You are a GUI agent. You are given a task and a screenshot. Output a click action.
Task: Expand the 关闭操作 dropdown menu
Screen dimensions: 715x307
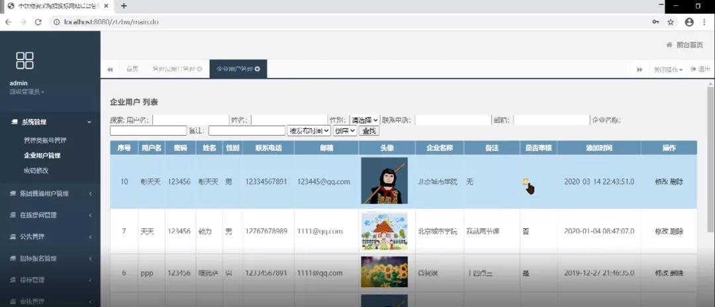click(x=668, y=69)
